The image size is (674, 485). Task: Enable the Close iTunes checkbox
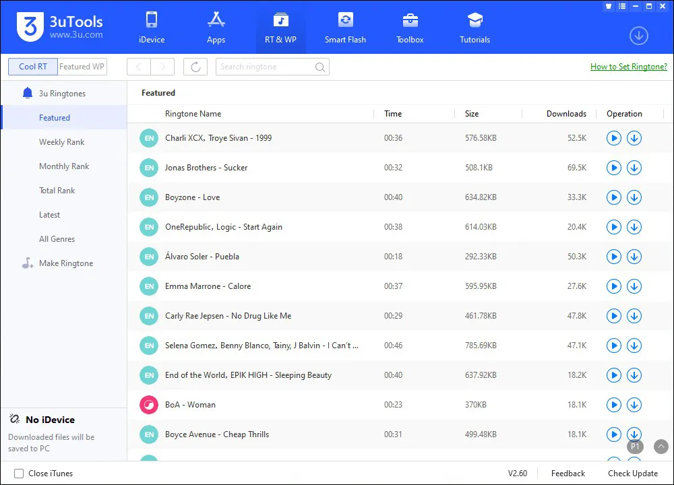coord(19,474)
